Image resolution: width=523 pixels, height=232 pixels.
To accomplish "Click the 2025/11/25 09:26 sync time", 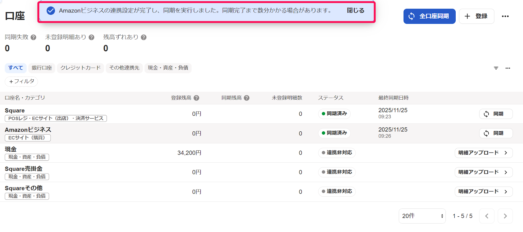I will (393, 133).
